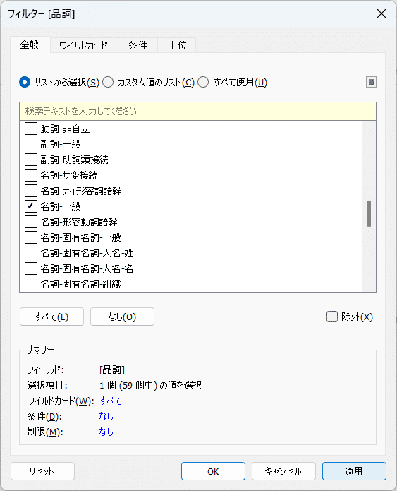Uncheck the 名詞-一般 checkbox
This screenshot has height=491, width=397.
click(31, 206)
